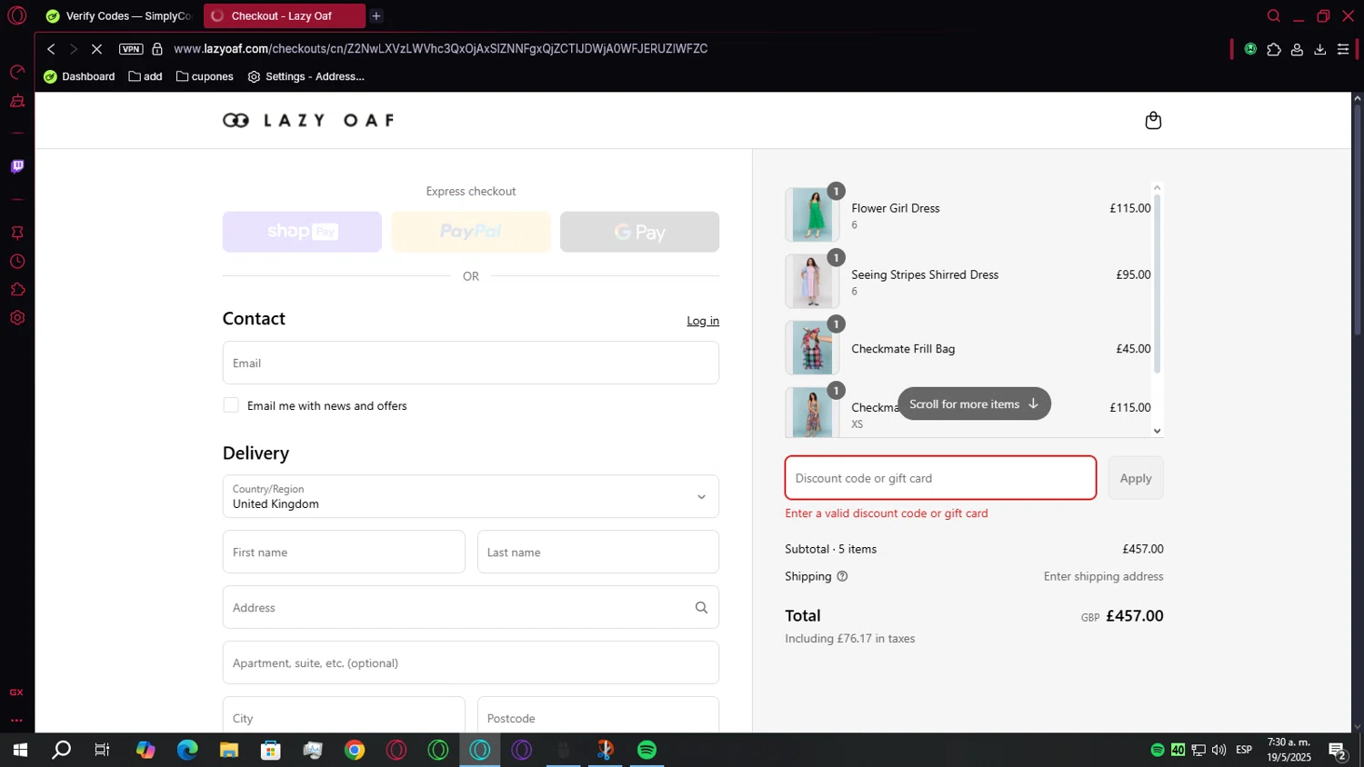Open the Opera GX main menu logo
The width and height of the screenshot is (1364, 767).
tap(16, 15)
